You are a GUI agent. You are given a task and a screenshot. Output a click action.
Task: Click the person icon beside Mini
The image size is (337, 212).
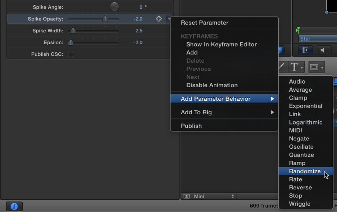[x=187, y=196]
